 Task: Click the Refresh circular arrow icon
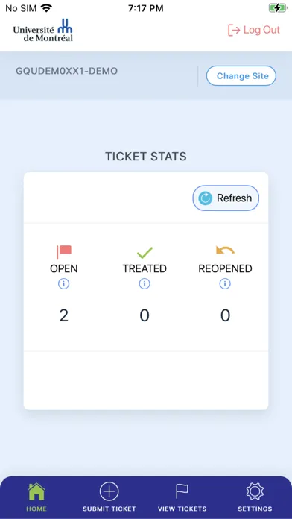[x=206, y=198]
